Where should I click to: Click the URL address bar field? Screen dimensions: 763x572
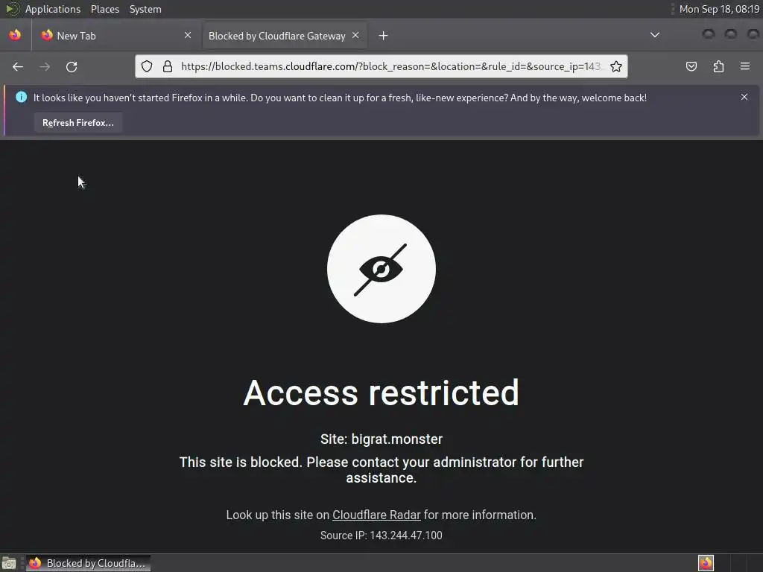(x=391, y=66)
